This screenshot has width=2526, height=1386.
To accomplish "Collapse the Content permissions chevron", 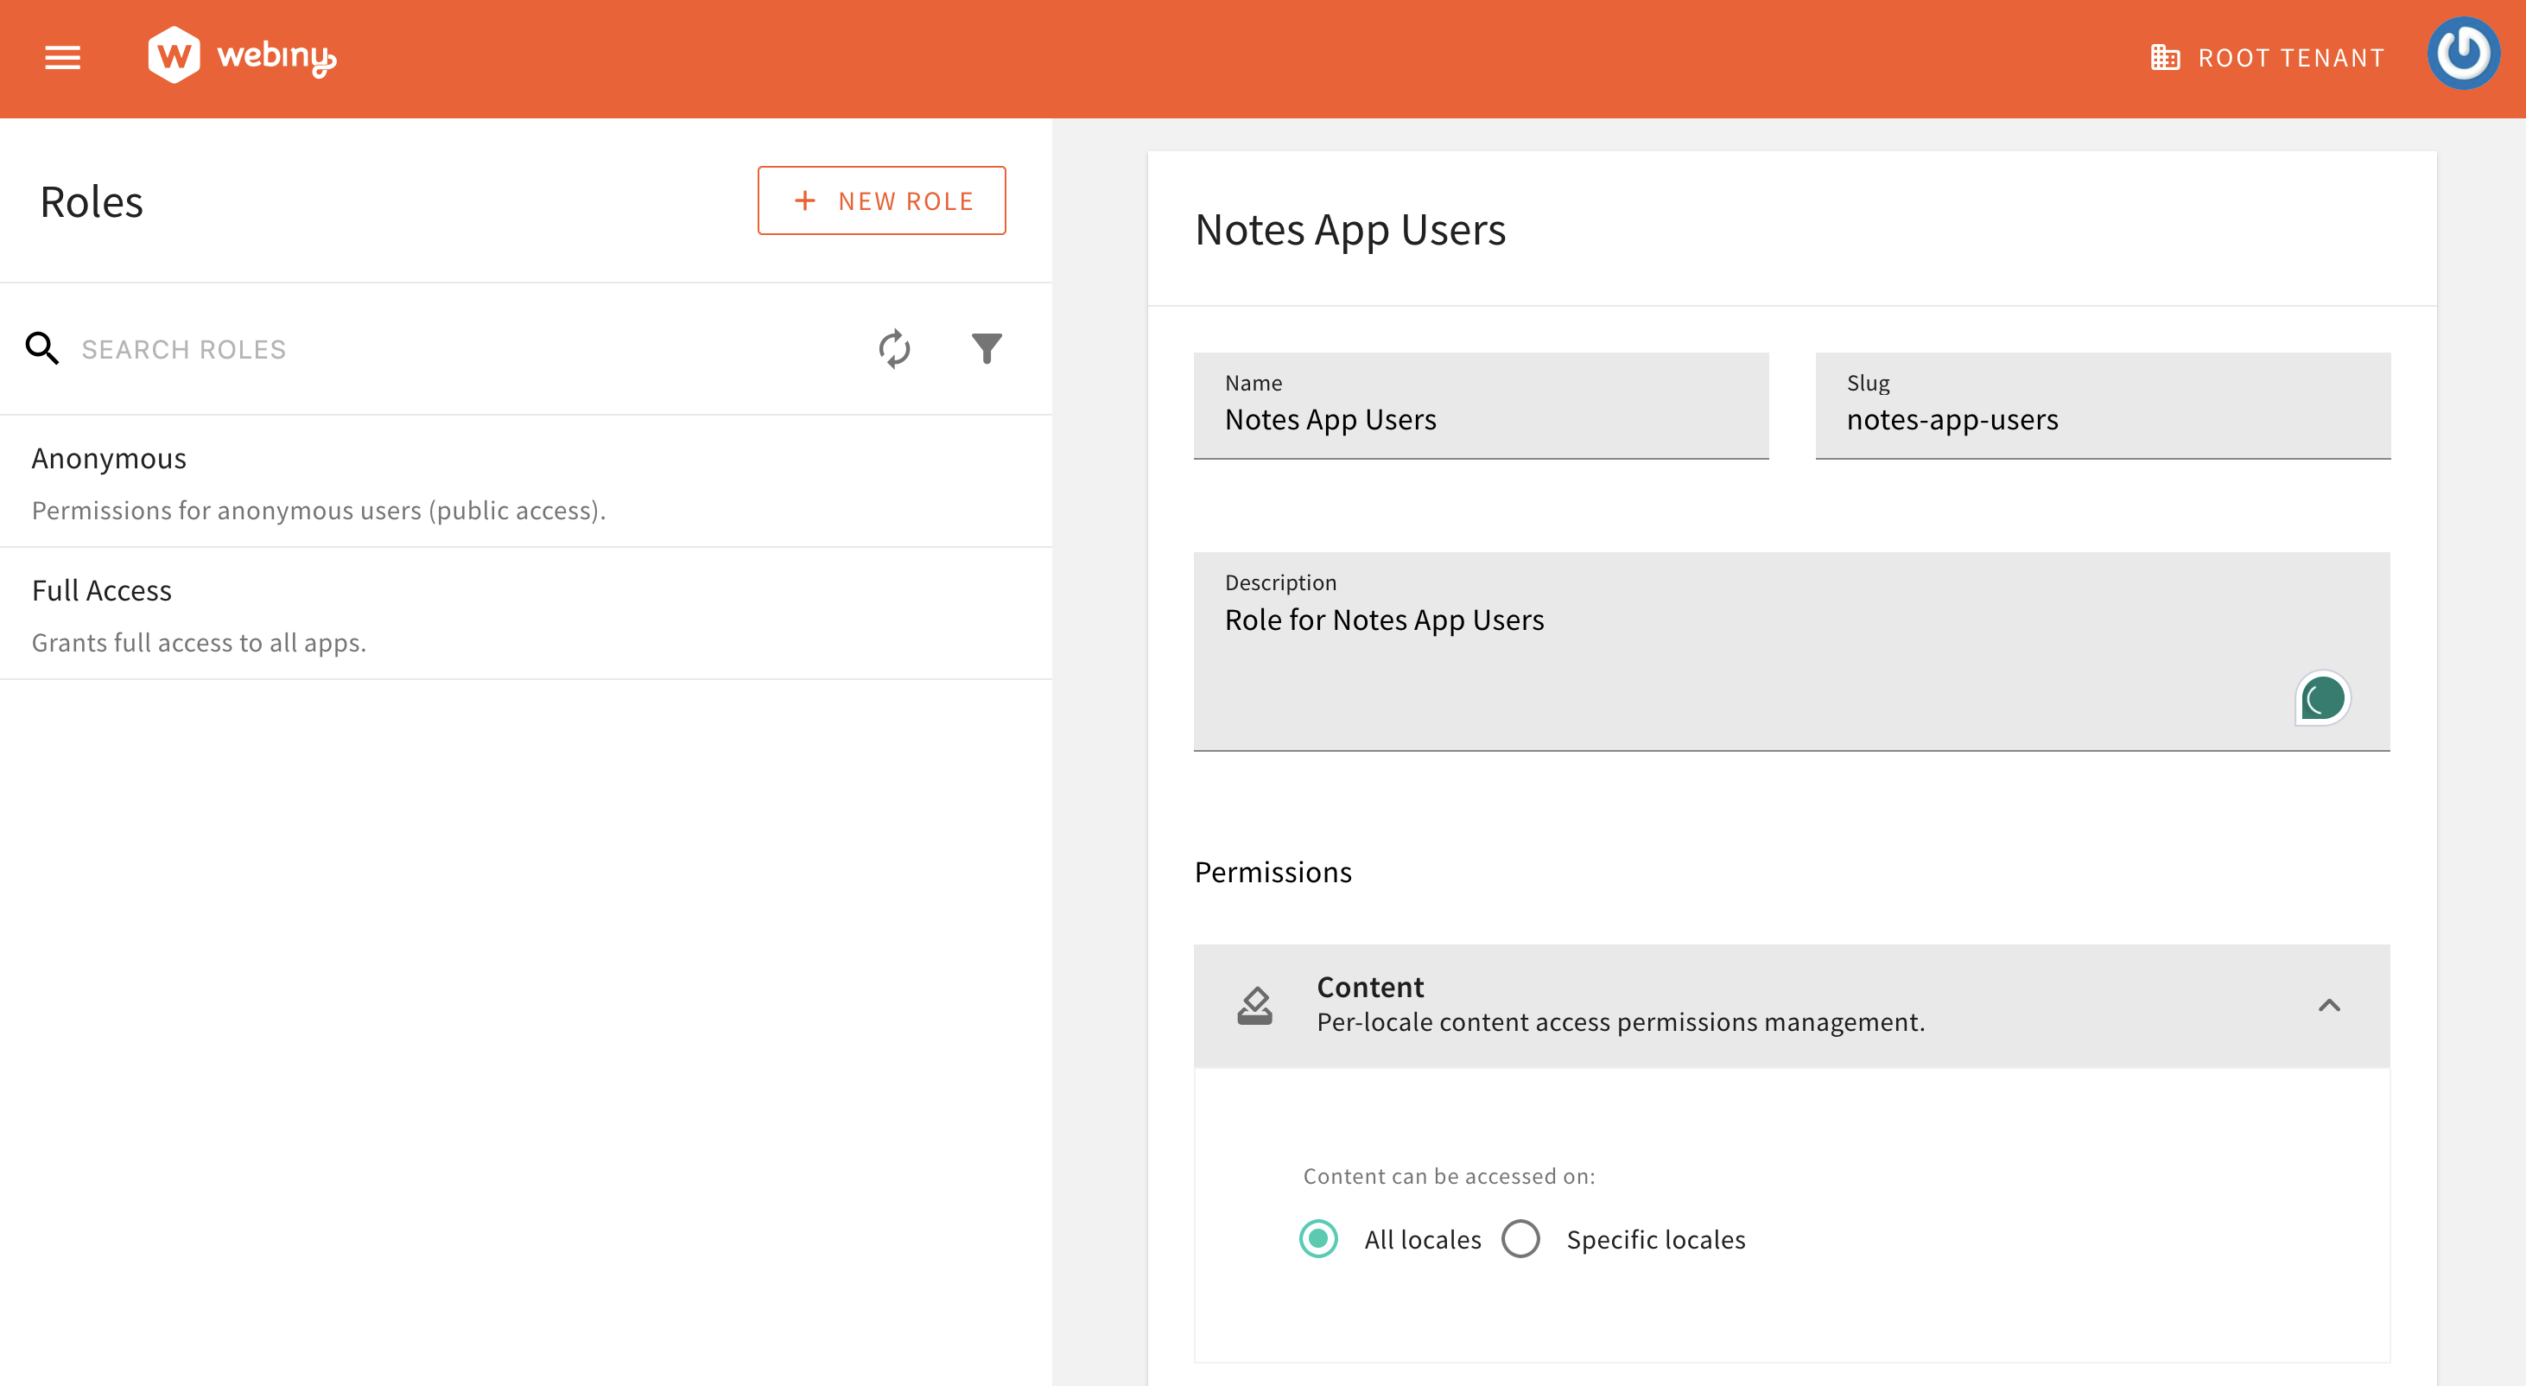I will [x=2329, y=1006].
